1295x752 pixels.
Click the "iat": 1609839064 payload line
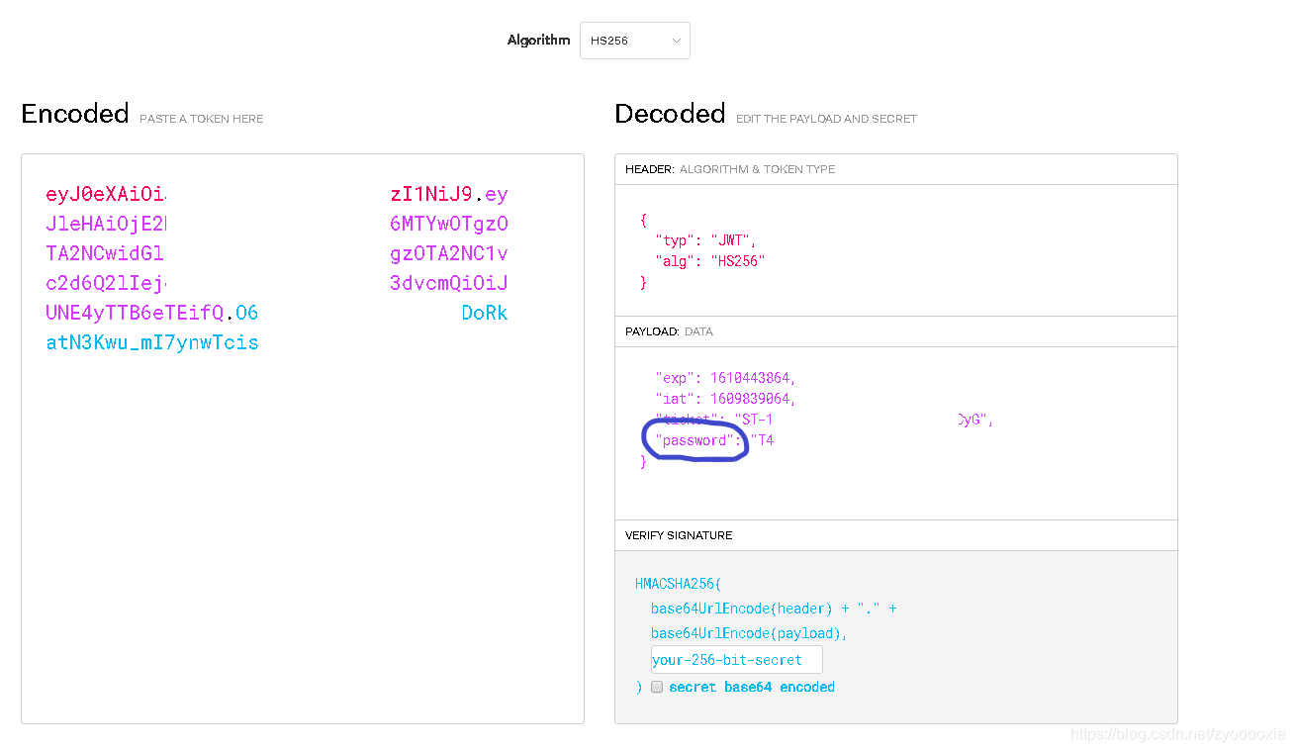click(x=725, y=399)
